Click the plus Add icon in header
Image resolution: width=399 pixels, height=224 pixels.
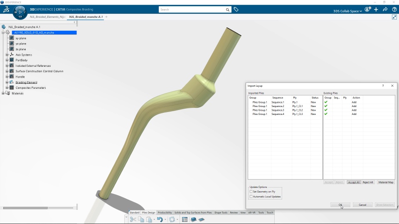click(x=376, y=10)
